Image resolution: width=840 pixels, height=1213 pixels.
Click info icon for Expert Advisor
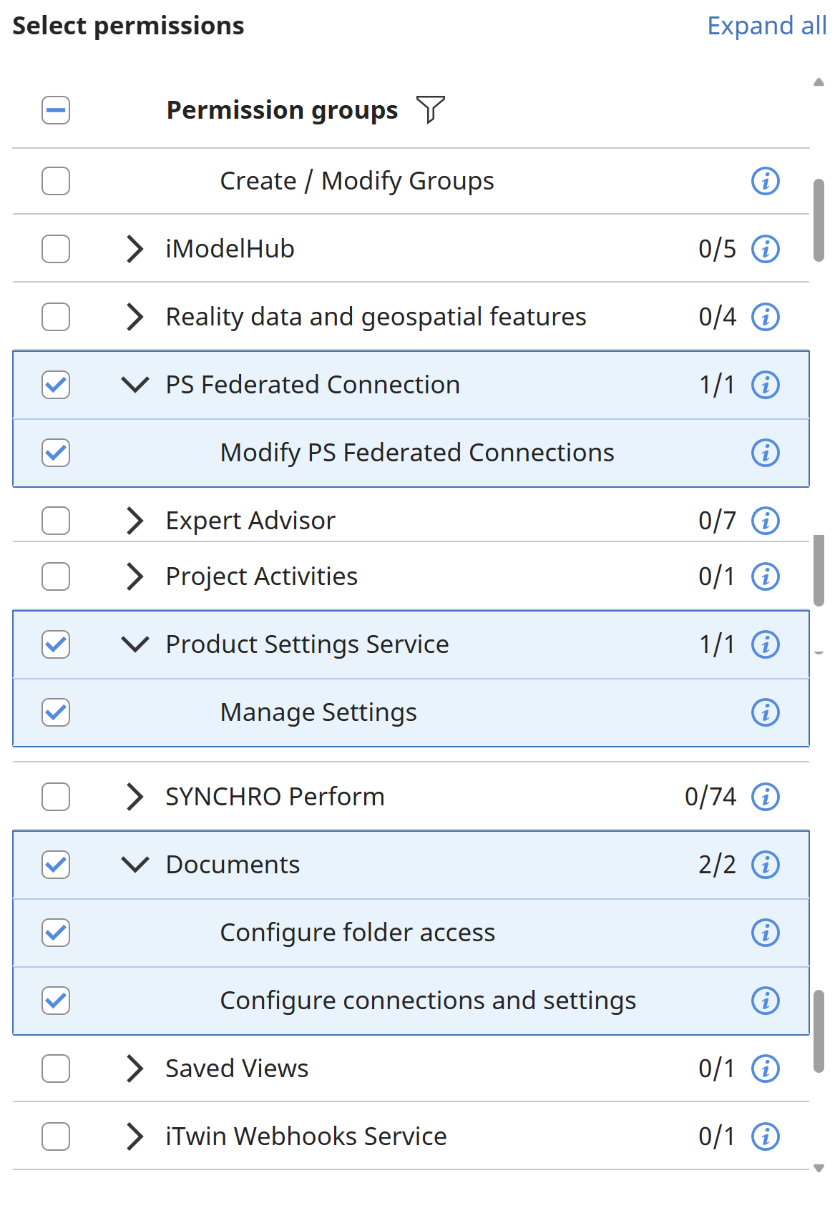pyautogui.click(x=765, y=521)
